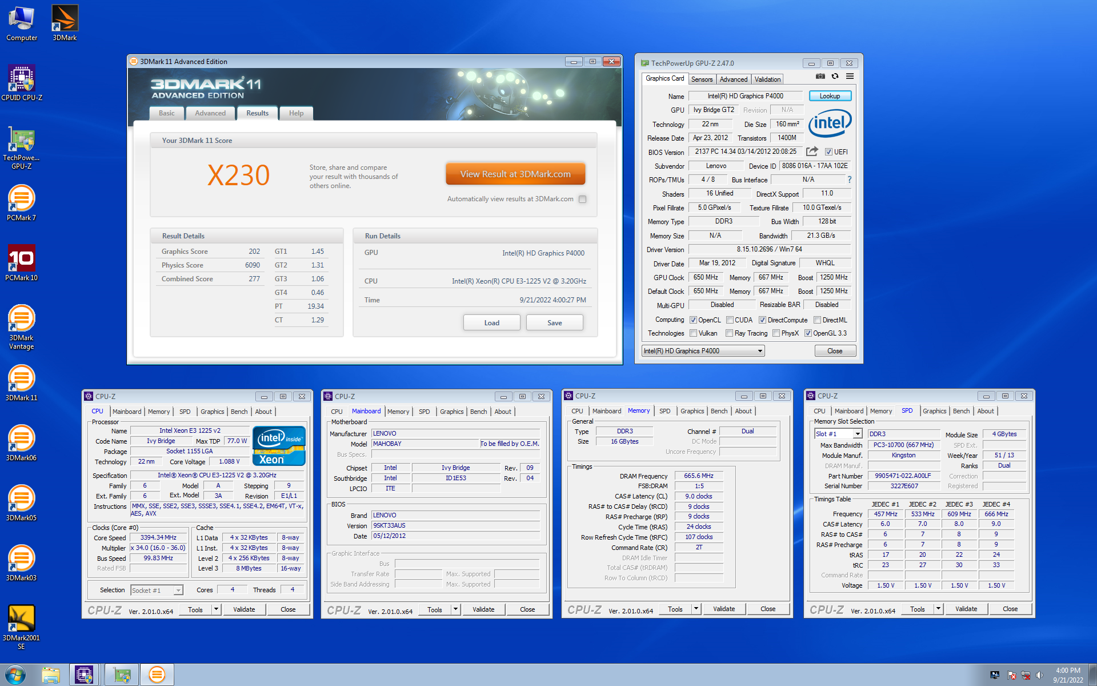Click View Result at 3DMark.com button
This screenshot has width=1097, height=686.
515,174
